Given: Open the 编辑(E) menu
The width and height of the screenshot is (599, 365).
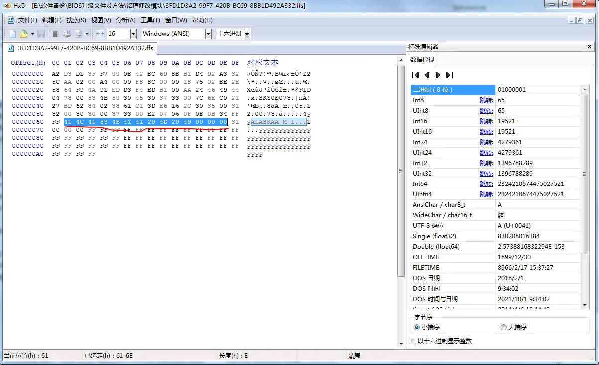Looking at the screenshot, I should [x=52, y=20].
